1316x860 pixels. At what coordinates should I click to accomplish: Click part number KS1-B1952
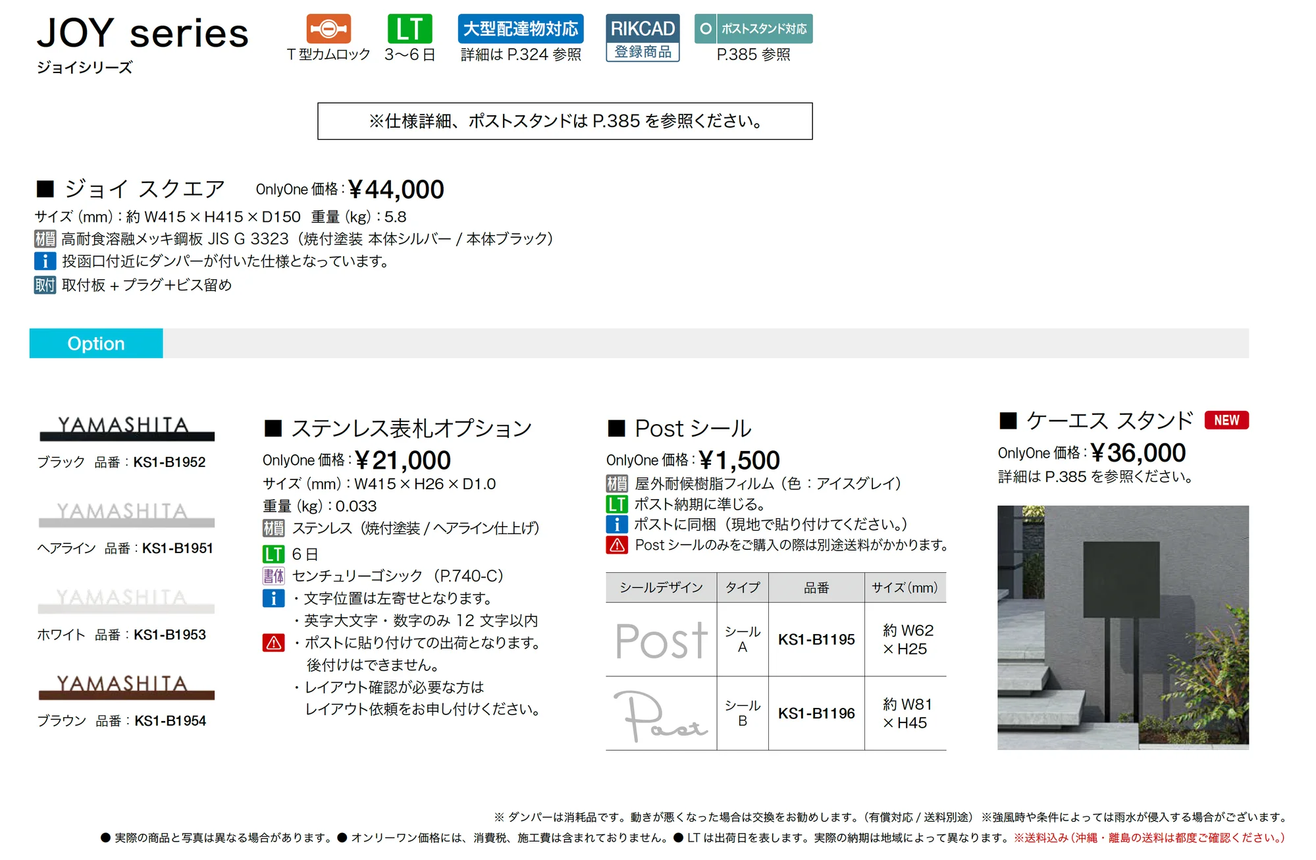pyautogui.click(x=169, y=462)
